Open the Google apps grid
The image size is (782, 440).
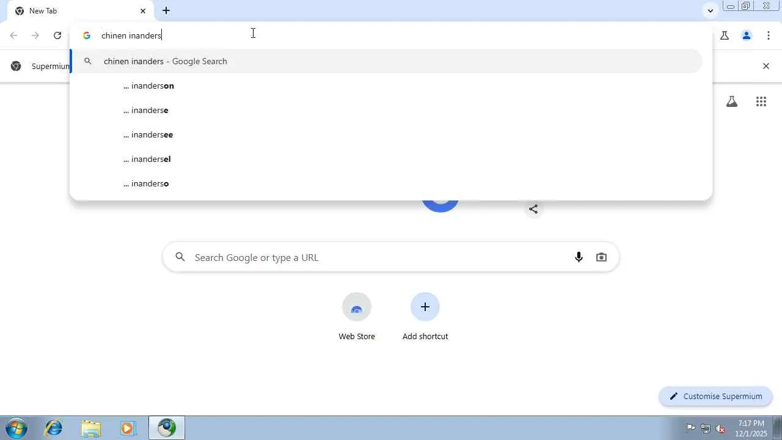(761, 102)
